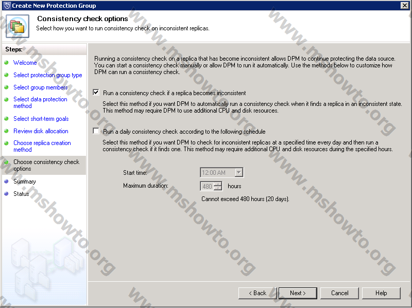The image size is (412, 308).
Task: Click the green bullet beside Welcome step
Action: pyautogui.click(x=7, y=63)
